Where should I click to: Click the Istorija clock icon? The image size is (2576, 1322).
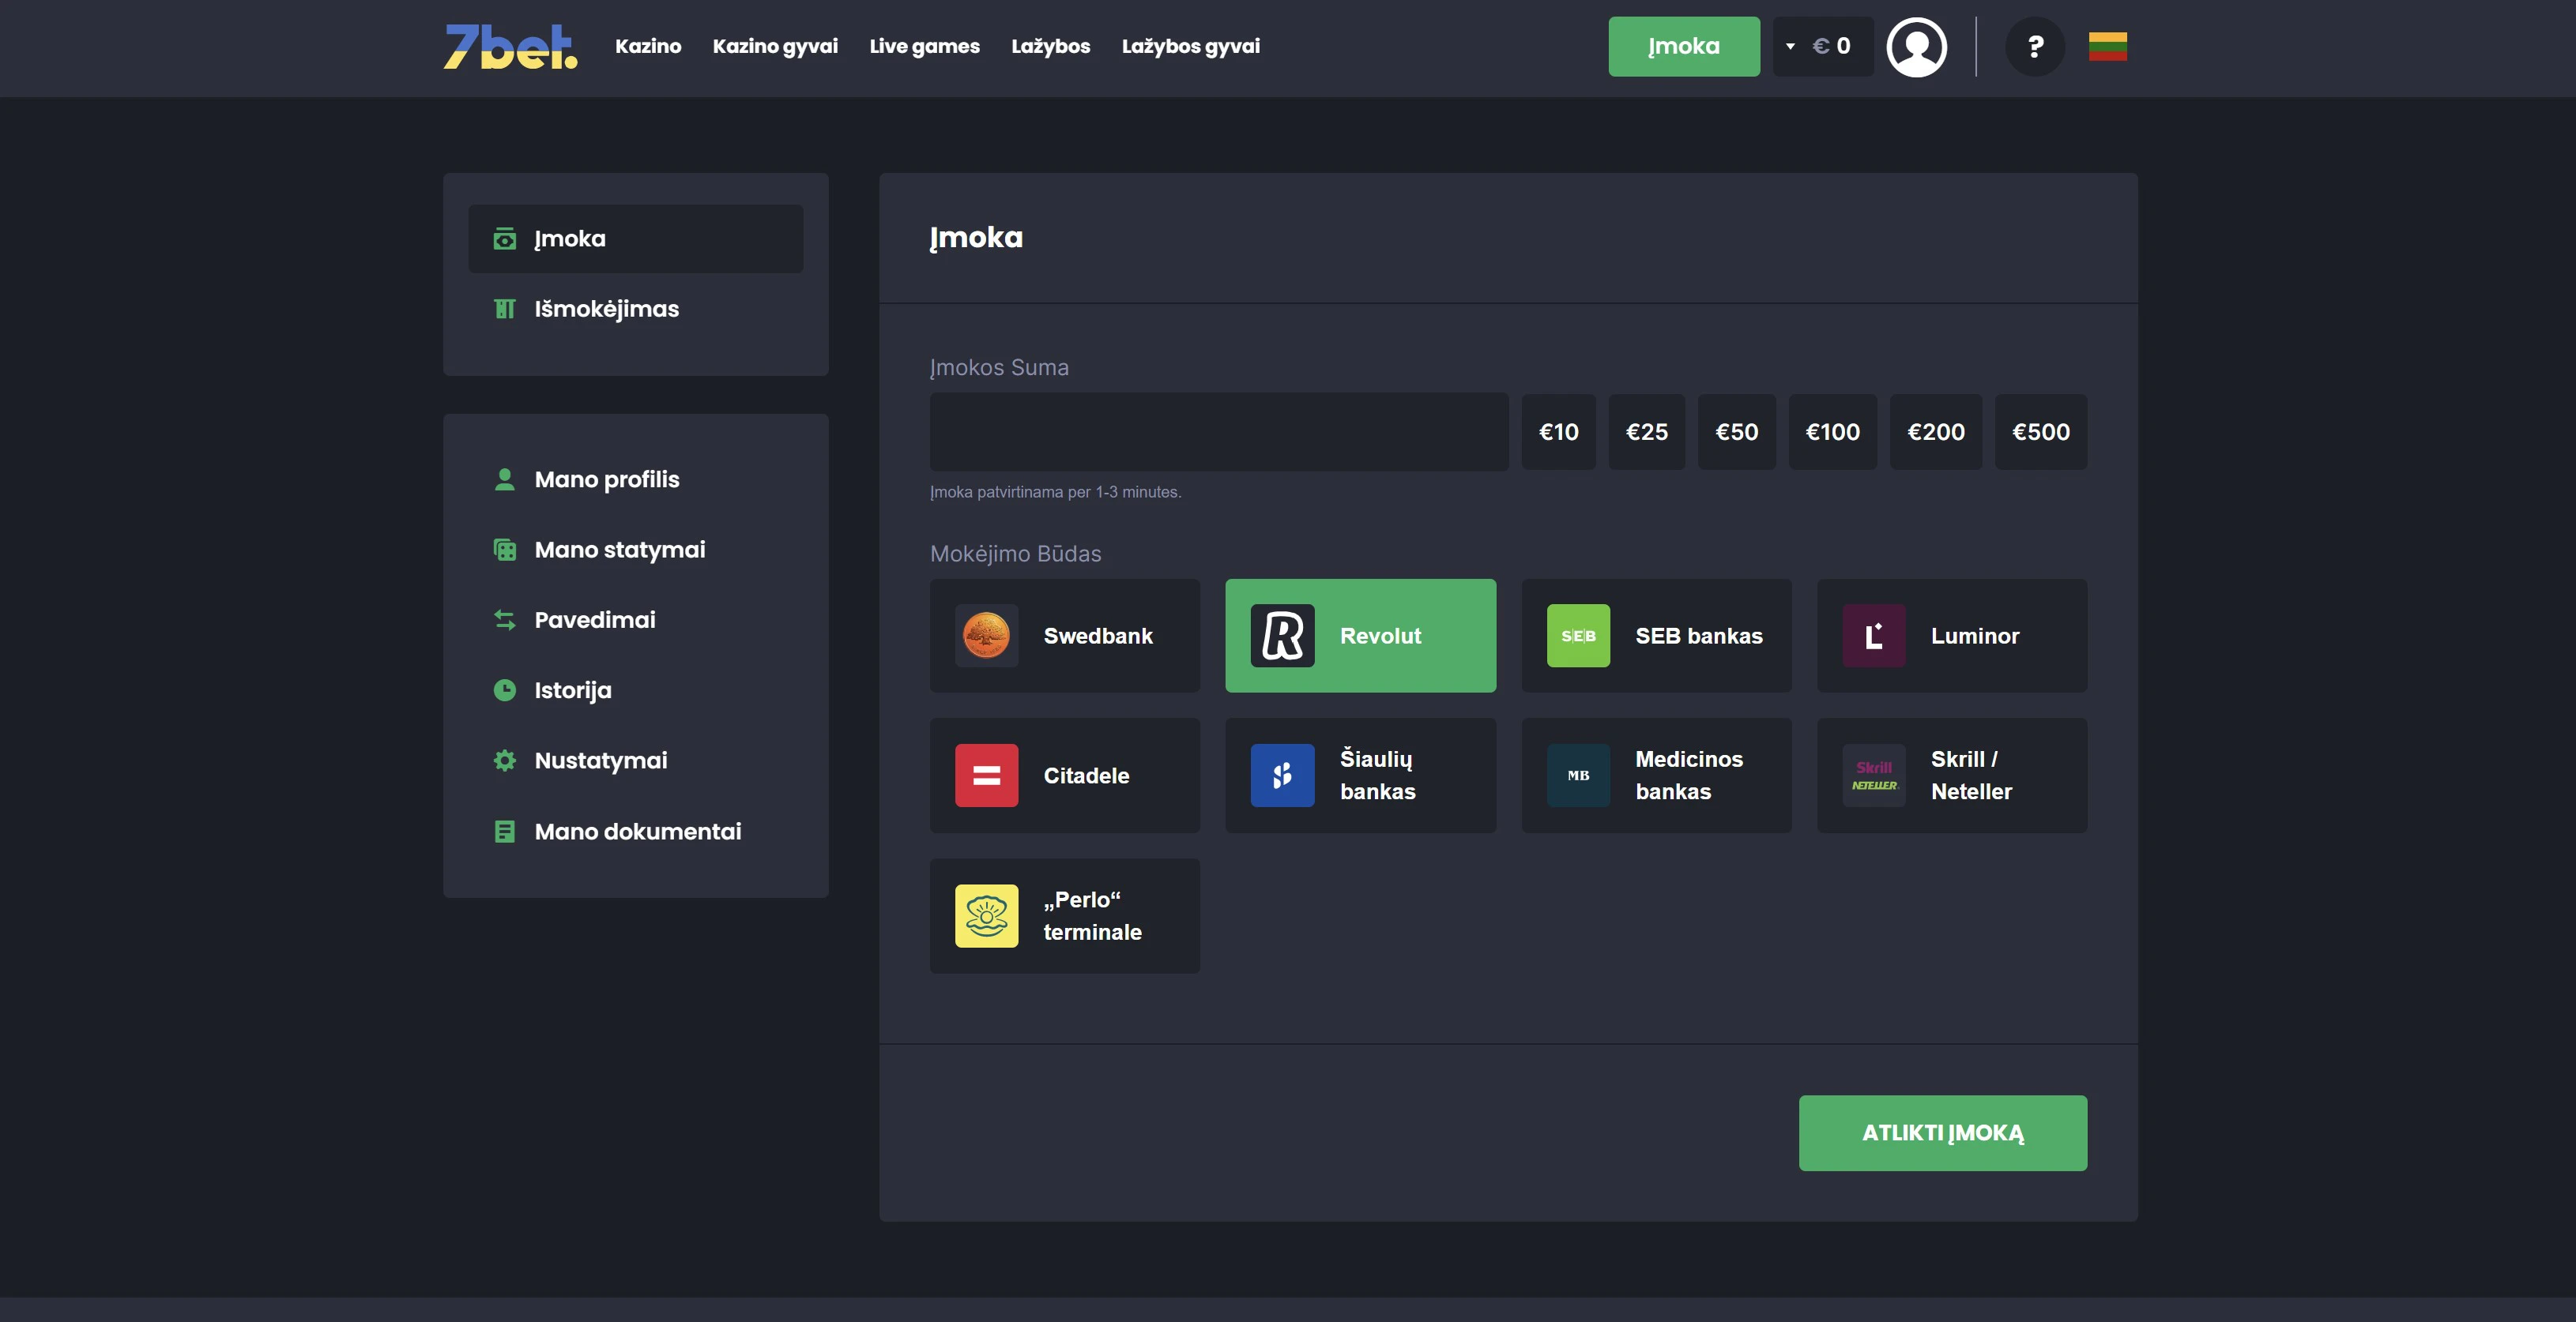tap(505, 690)
